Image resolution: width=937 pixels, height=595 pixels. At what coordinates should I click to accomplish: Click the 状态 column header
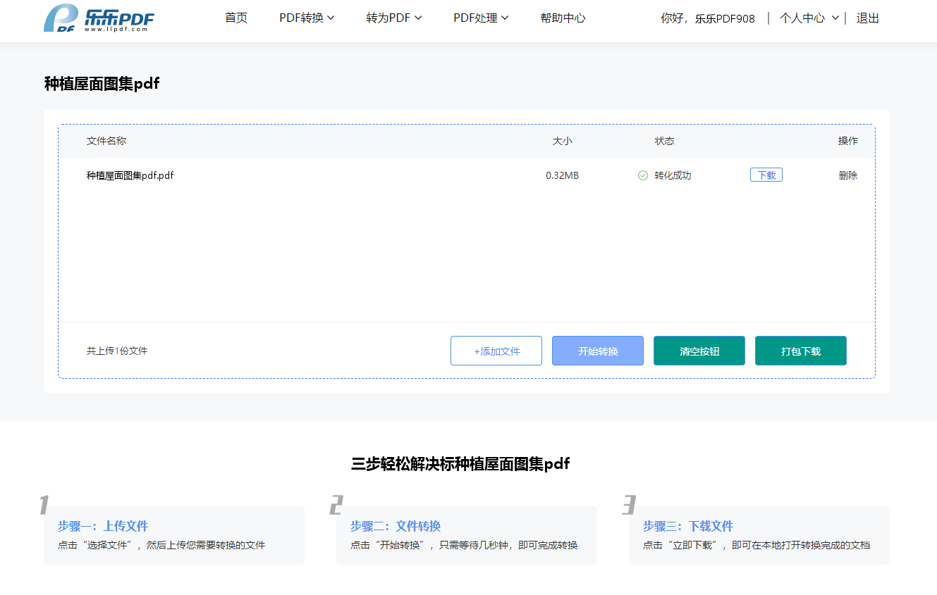pyautogui.click(x=664, y=141)
